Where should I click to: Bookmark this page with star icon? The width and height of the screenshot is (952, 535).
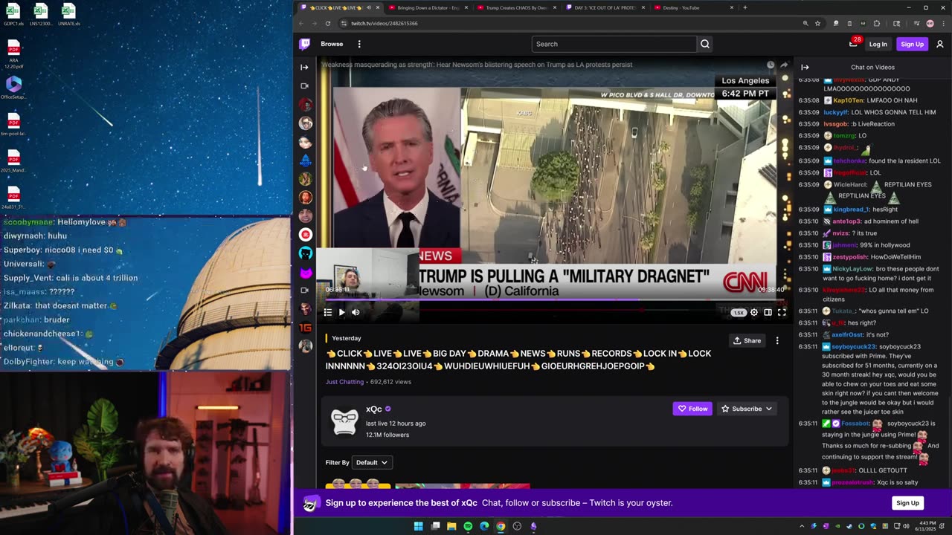[817, 23]
